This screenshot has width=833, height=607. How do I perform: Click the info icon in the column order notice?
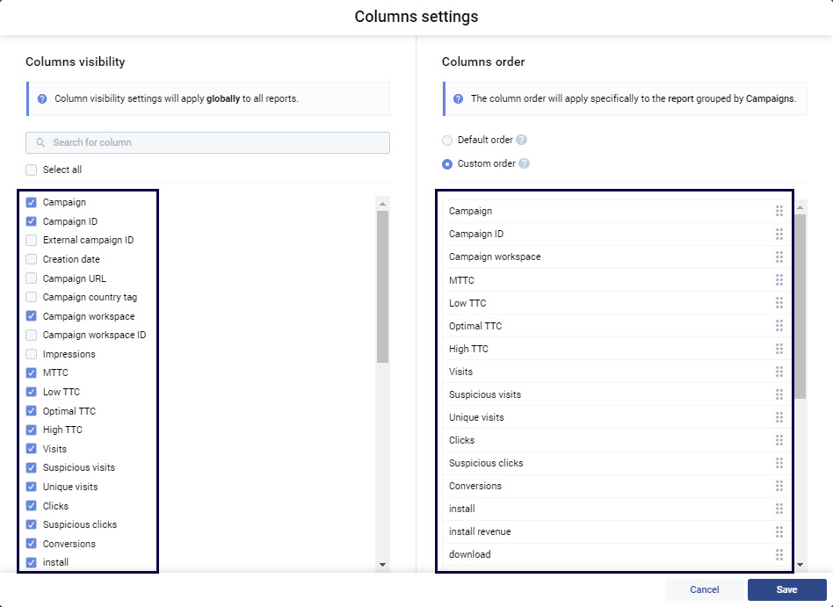tap(458, 99)
